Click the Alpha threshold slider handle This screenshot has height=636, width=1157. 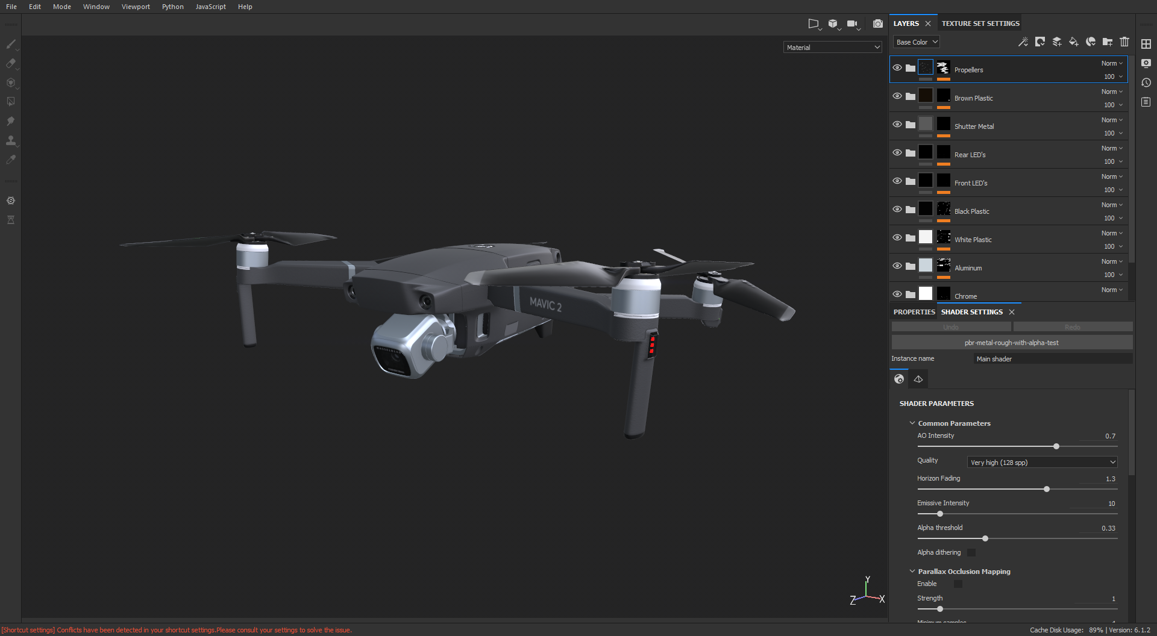(x=985, y=538)
